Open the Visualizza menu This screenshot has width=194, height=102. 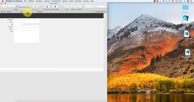(x=39, y=1)
